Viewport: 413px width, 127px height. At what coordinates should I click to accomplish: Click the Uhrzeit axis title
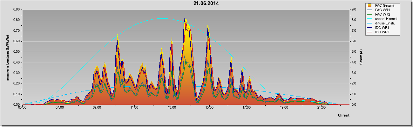pos(344,116)
